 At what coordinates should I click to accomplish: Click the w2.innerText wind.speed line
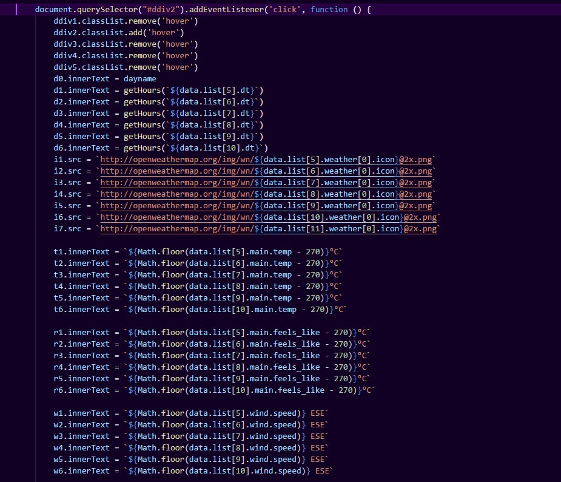point(191,425)
